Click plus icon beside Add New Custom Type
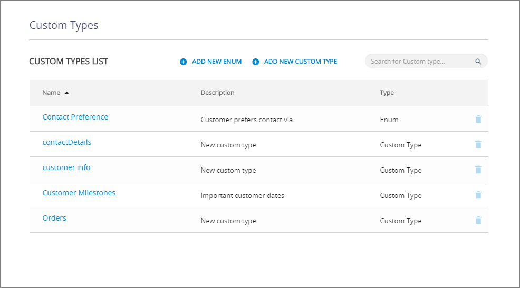 (x=256, y=62)
